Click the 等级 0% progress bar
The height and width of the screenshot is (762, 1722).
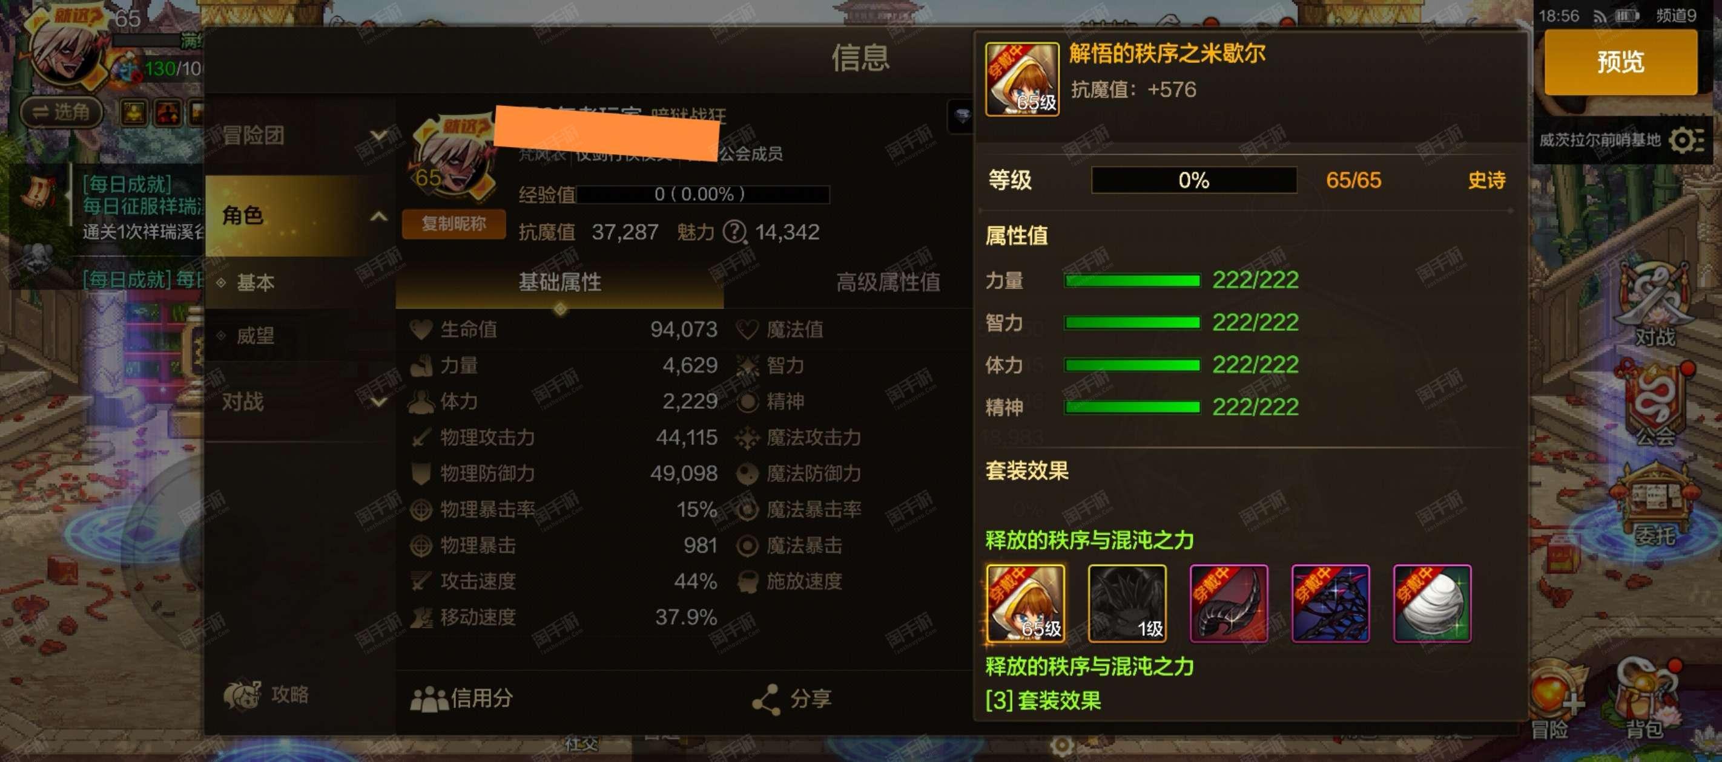[1194, 180]
